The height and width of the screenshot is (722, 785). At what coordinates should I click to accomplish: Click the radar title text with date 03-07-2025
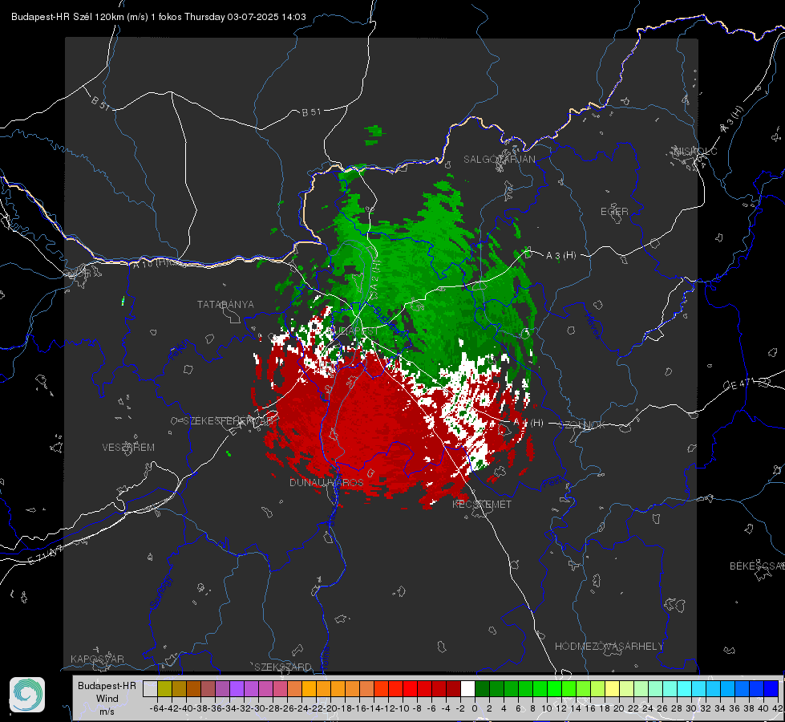pos(159,17)
